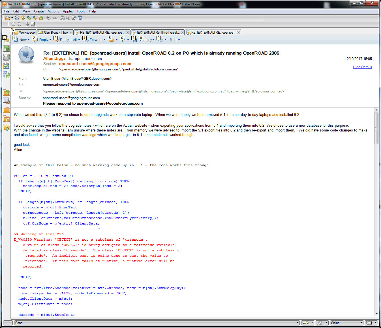Screen dimensions: 381x328
Task: Close the Allan Biggs - Inbox tab
Action: 71,33
